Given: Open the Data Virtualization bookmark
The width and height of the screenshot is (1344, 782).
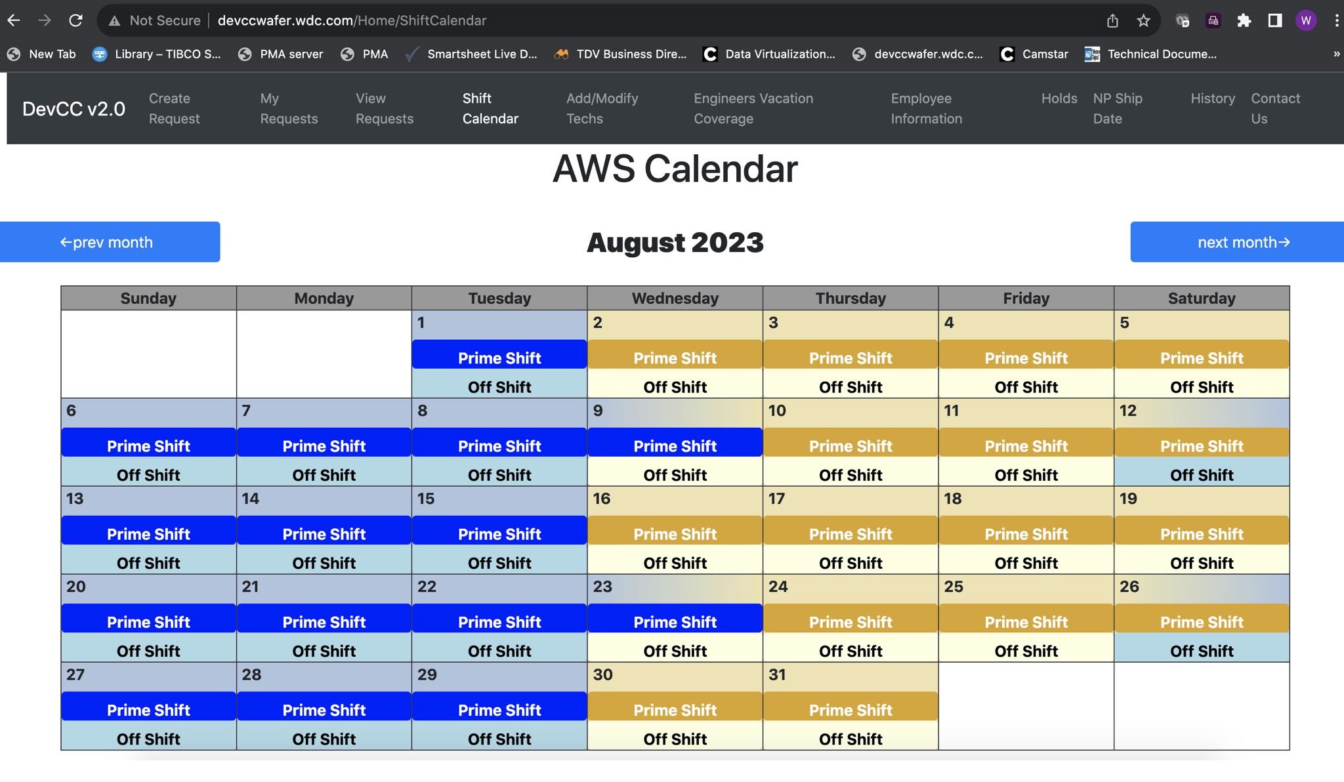Looking at the screenshot, I should [768, 54].
